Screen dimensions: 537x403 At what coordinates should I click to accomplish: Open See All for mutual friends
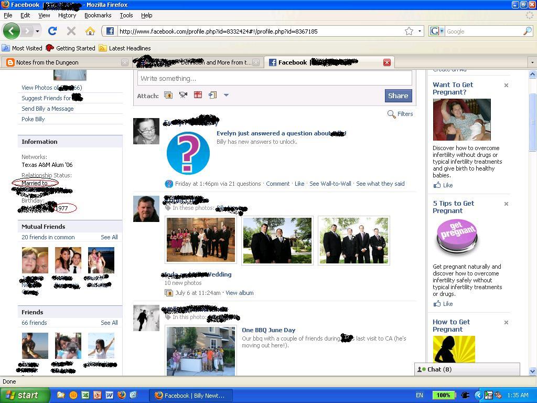click(x=109, y=237)
